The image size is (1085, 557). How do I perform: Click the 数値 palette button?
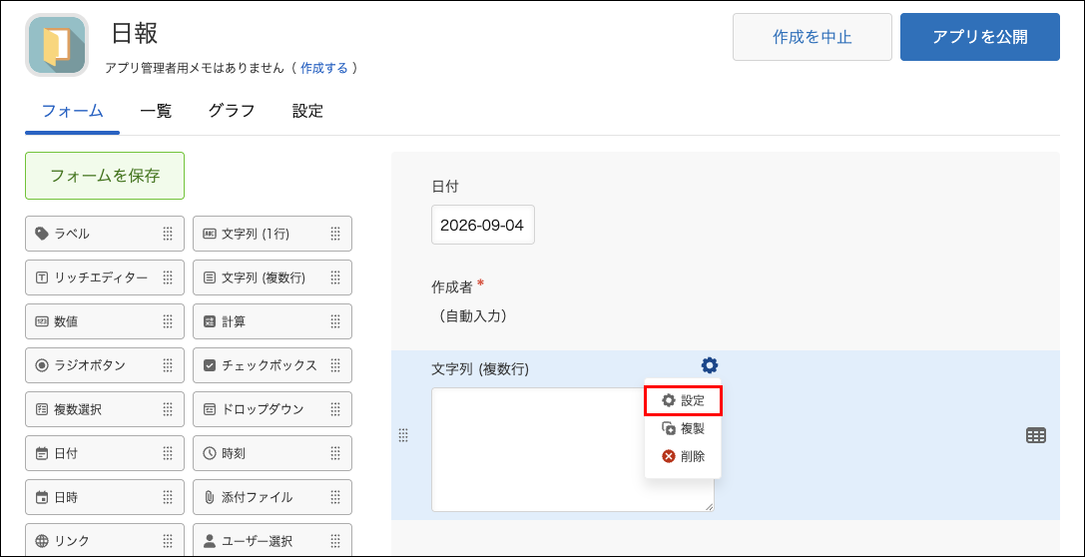click(x=105, y=321)
